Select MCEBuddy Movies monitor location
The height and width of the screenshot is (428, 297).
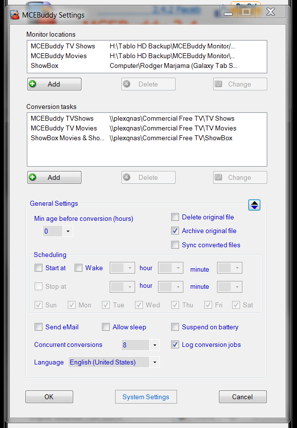pos(147,56)
